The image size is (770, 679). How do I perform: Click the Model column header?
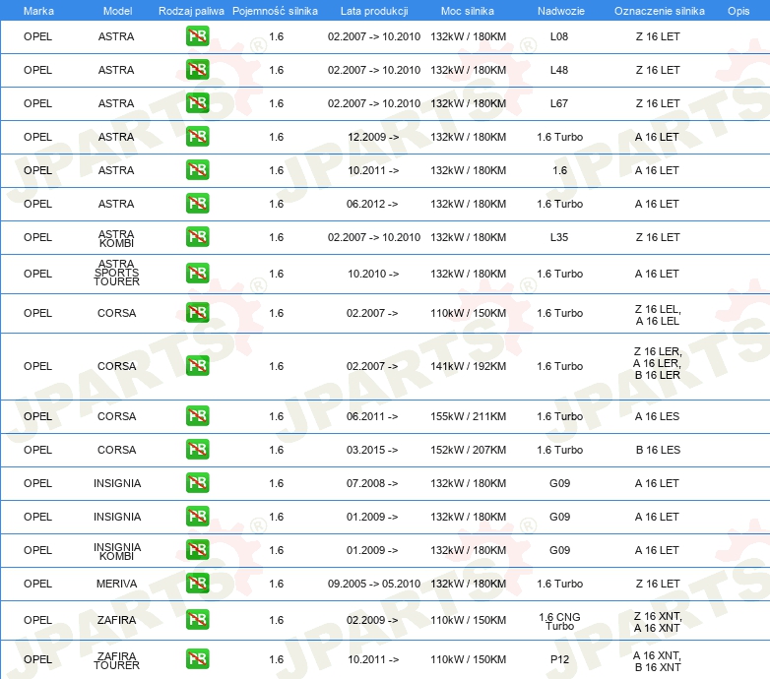[117, 11]
